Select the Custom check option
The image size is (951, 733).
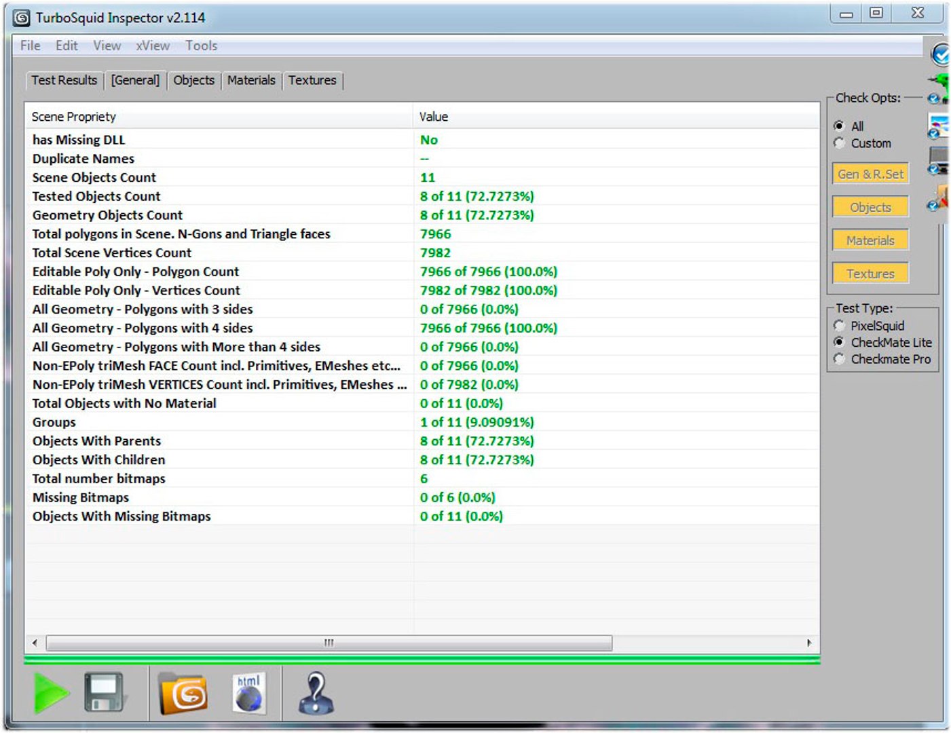click(840, 143)
